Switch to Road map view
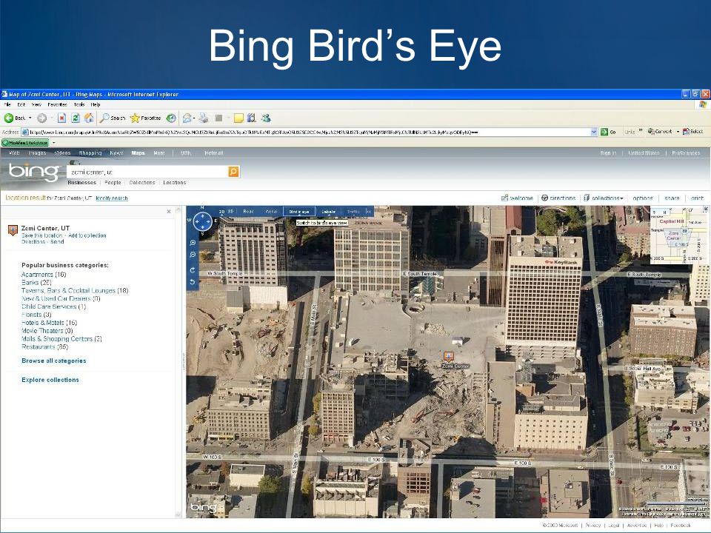The image size is (711, 533). click(x=249, y=212)
